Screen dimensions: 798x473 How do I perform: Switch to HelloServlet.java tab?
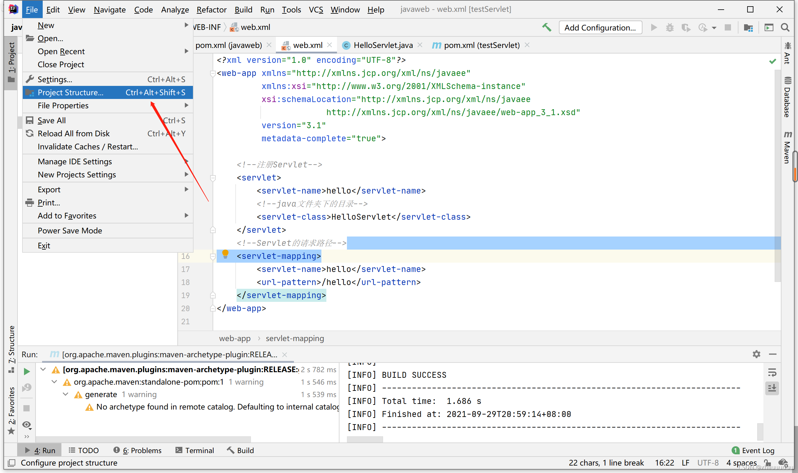pyautogui.click(x=382, y=45)
